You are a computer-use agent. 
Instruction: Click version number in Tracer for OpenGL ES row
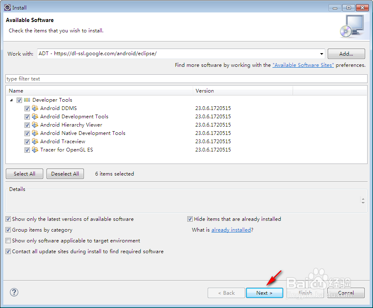[213, 150]
